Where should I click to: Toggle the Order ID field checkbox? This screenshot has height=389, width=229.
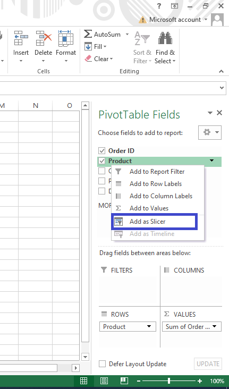pyautogui.click(x=101, y=150)
